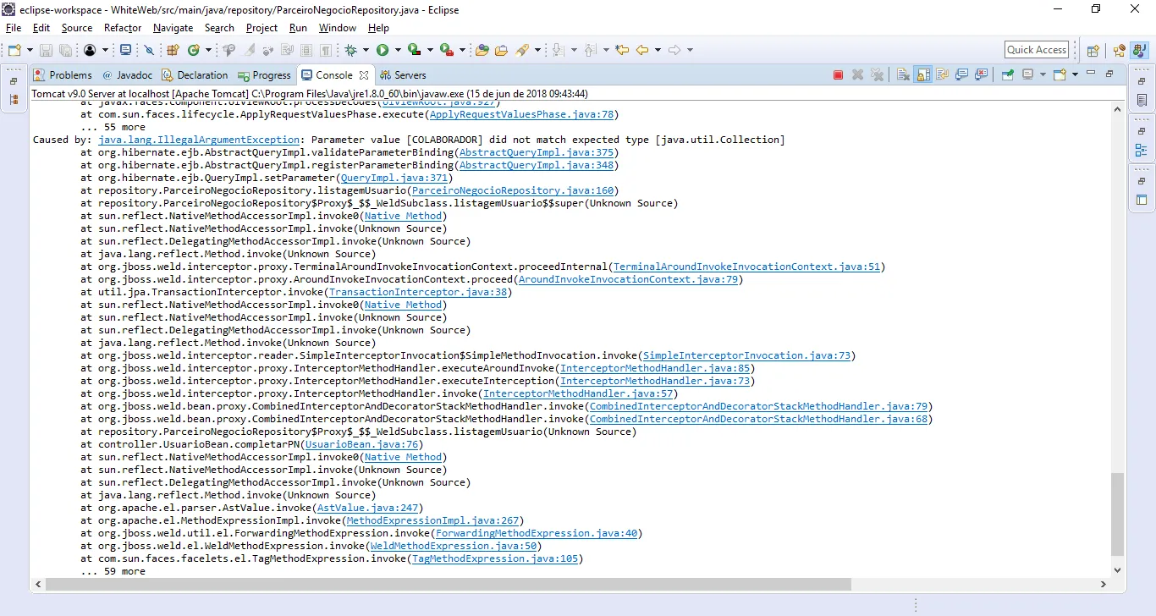The width and height of the screenshot is (1156, 616).
Task: Click the Last Edit Location arrow icon
Action: [622, 50]
